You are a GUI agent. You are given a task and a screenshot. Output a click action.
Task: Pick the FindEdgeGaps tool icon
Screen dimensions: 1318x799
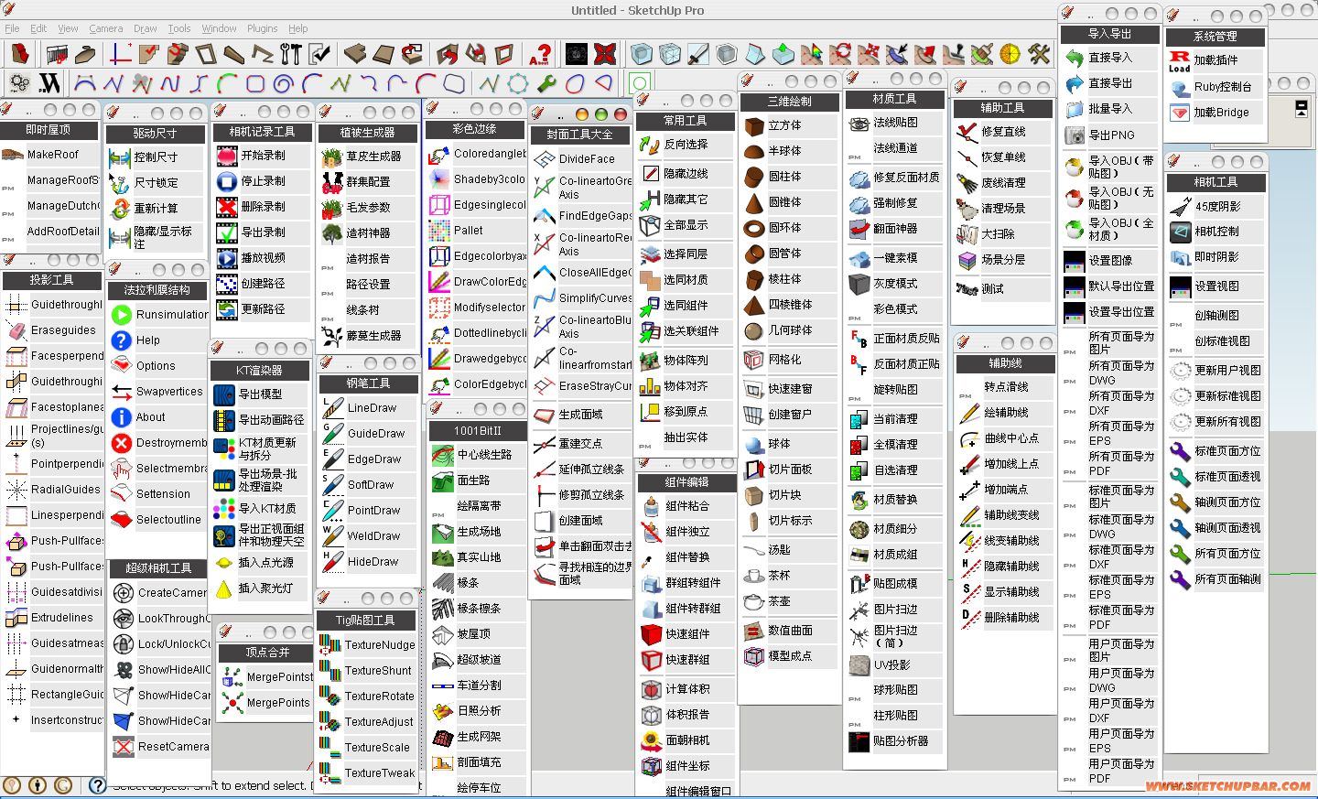(545, 216)
